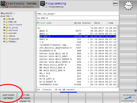
Task: Click the blue help question mark icon
Action: point(135,91)
